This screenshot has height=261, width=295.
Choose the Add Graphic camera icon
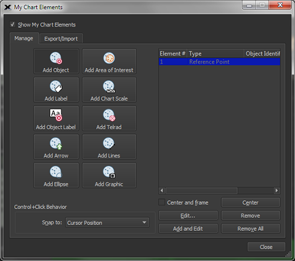(x=109, y=172)
